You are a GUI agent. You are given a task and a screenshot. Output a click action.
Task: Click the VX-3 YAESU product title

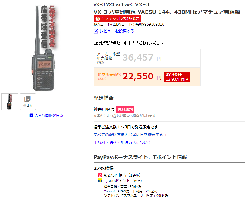tap(167, 12)
